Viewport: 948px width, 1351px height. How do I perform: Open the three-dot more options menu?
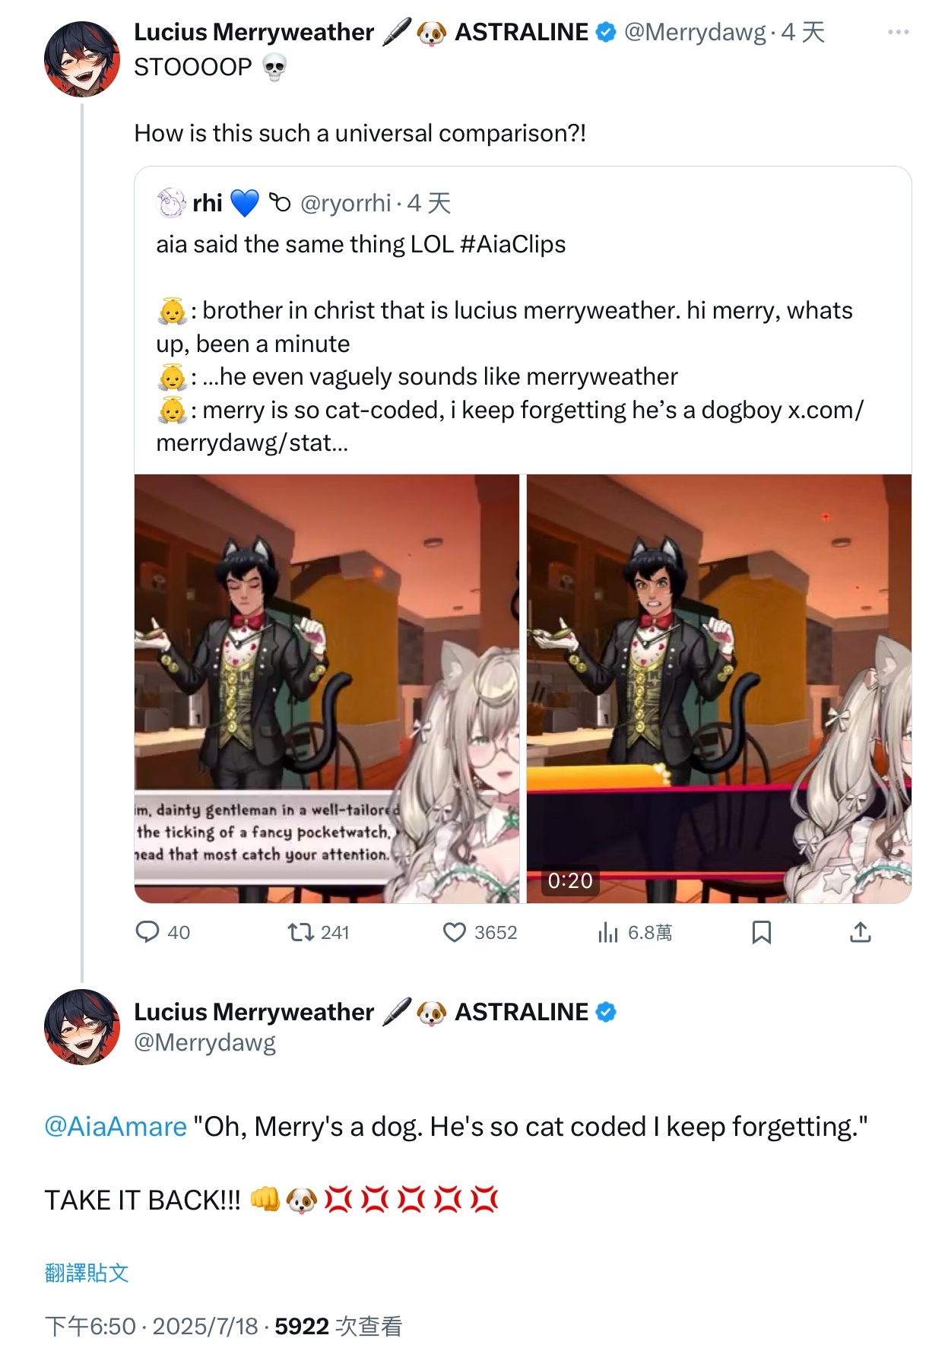(898, 32)
